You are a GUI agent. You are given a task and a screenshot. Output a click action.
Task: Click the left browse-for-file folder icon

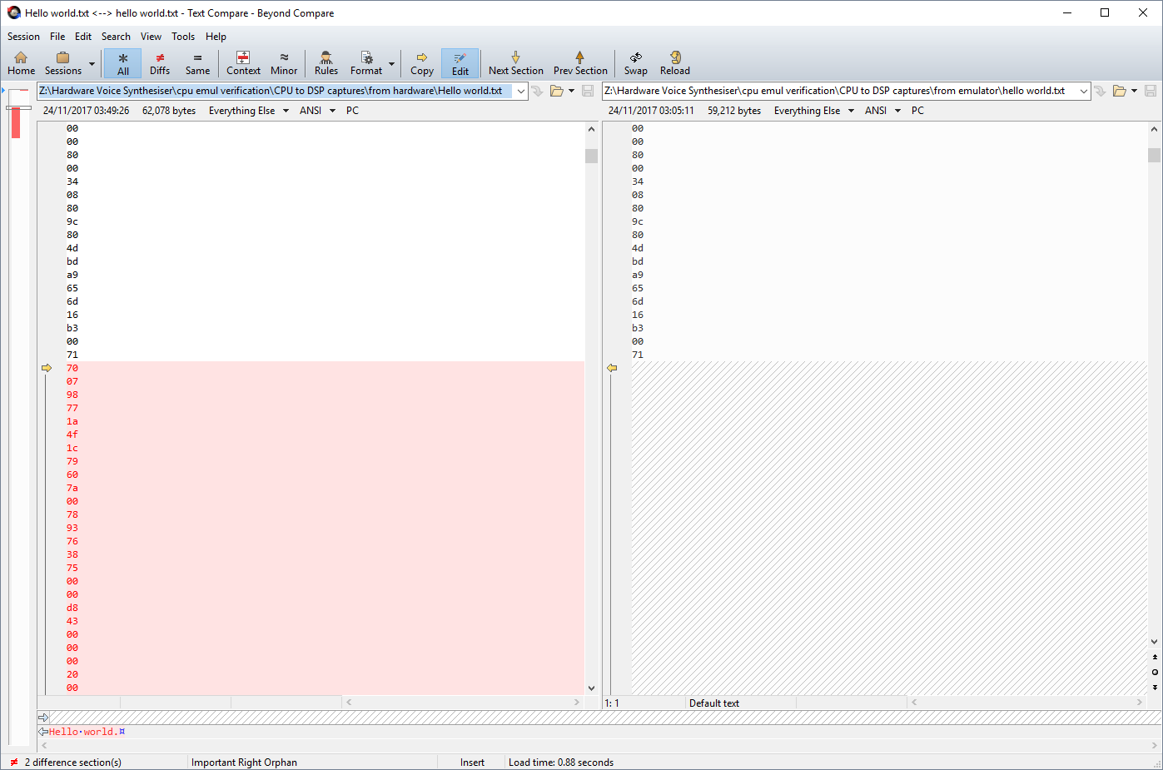pos(557,92)
